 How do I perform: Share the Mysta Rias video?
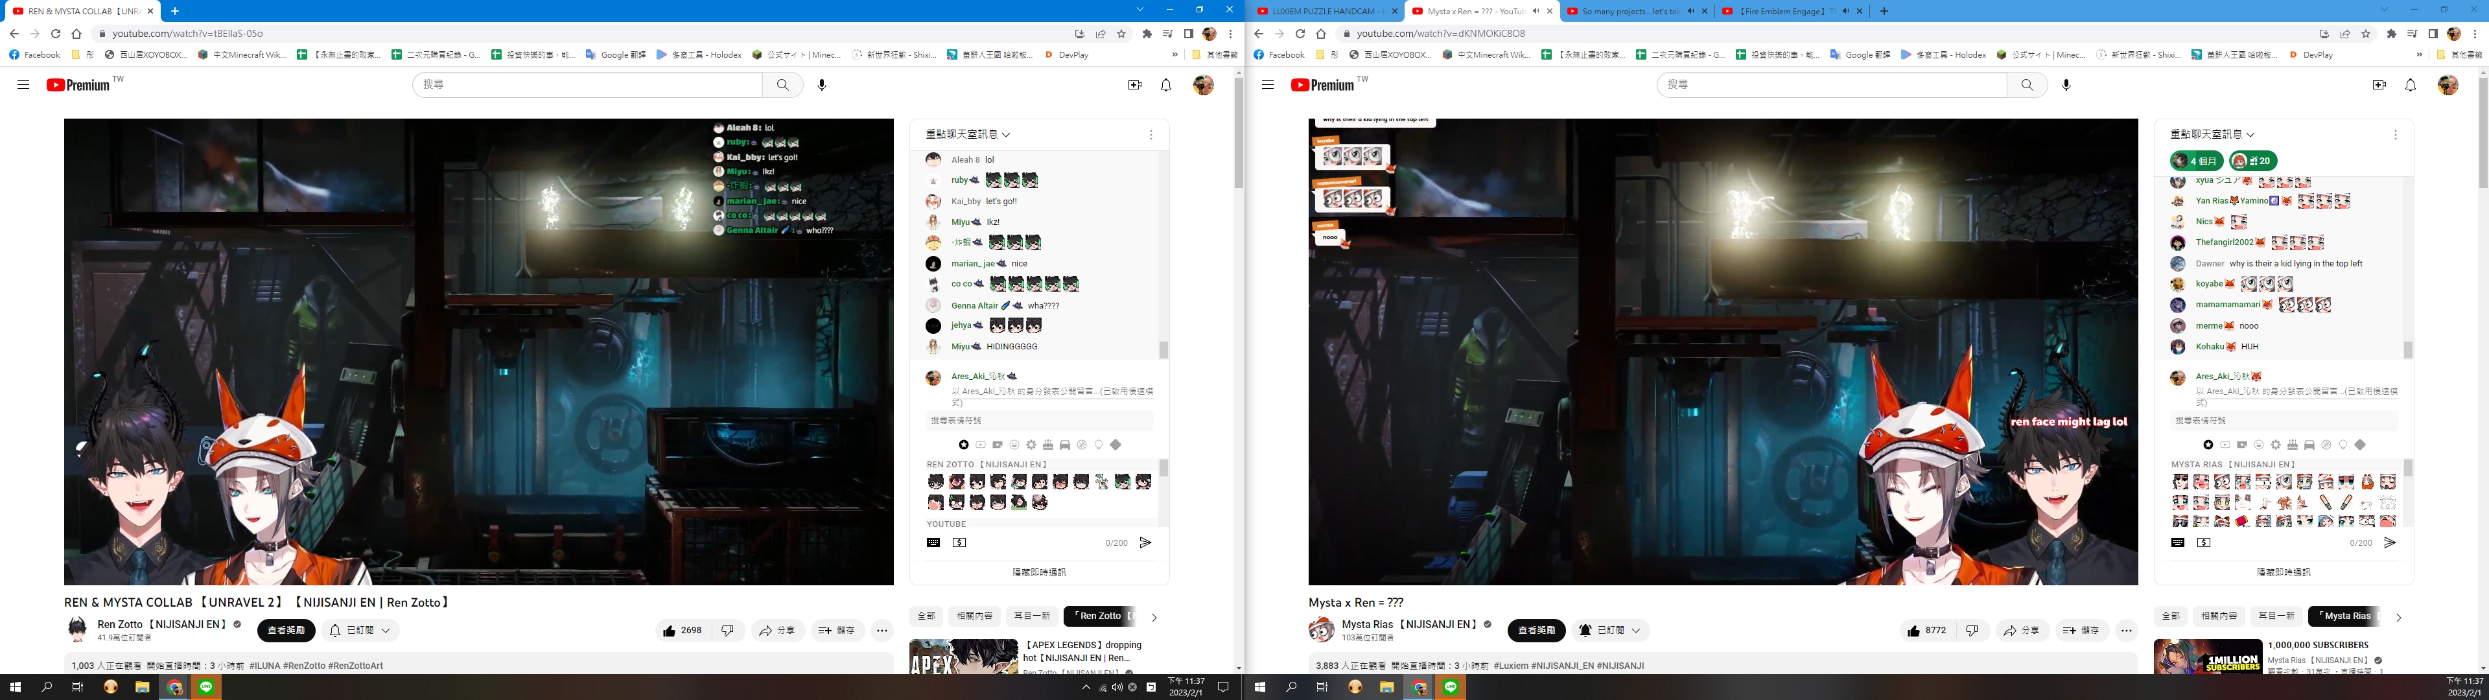(2022, 631)
